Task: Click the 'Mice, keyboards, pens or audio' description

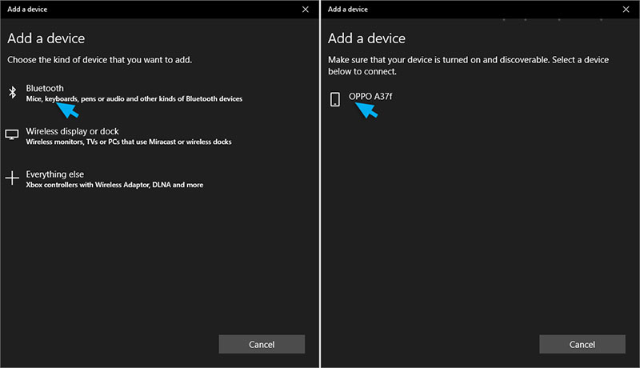Action: tap(134, 99)
